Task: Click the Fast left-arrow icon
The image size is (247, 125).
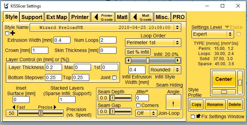Action: 14,107
